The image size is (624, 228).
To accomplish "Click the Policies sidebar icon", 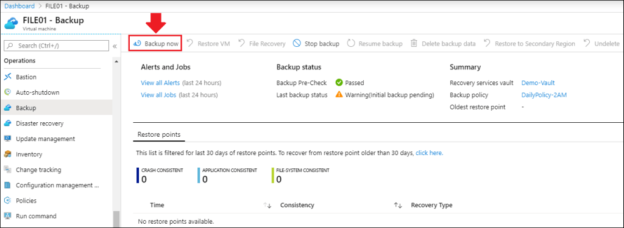I will pos(8,201).
